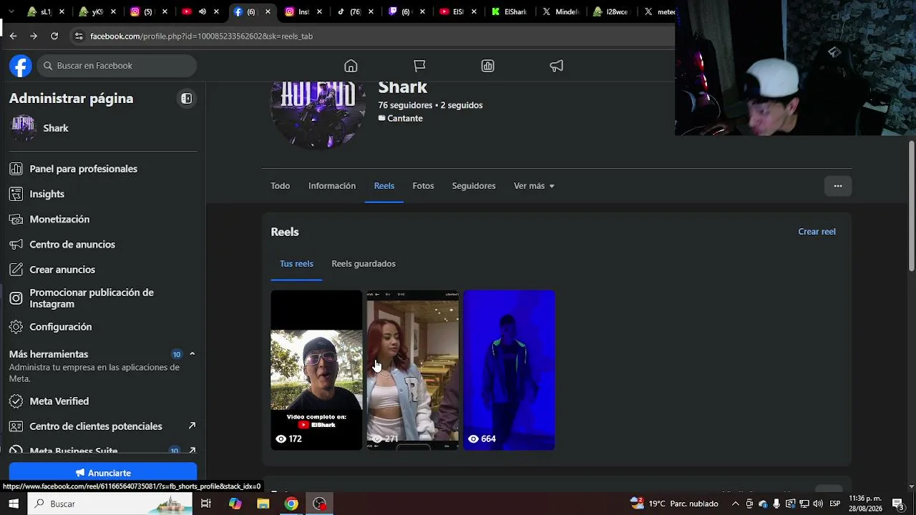Select the Shark page in sidebar
The image size is (916, 515).
(103, 128)
